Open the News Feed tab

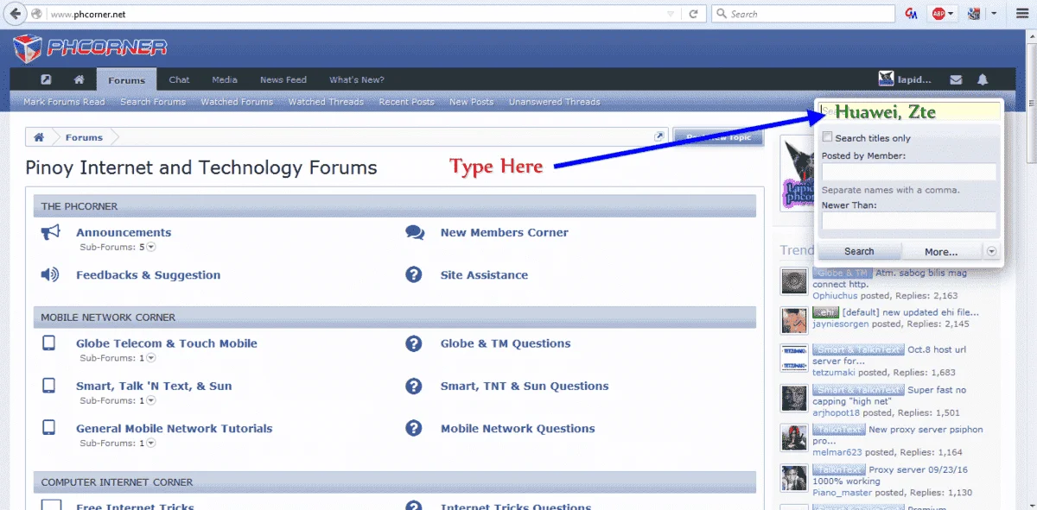283,79
